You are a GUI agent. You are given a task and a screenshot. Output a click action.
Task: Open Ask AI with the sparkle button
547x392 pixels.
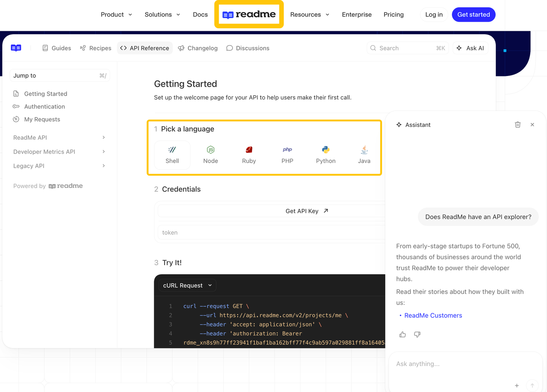470,48
